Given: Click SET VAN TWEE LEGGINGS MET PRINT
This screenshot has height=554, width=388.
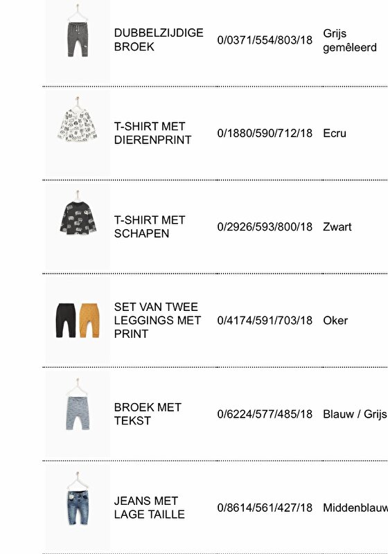Looking at the screenshot, I should tap(157, 320).
